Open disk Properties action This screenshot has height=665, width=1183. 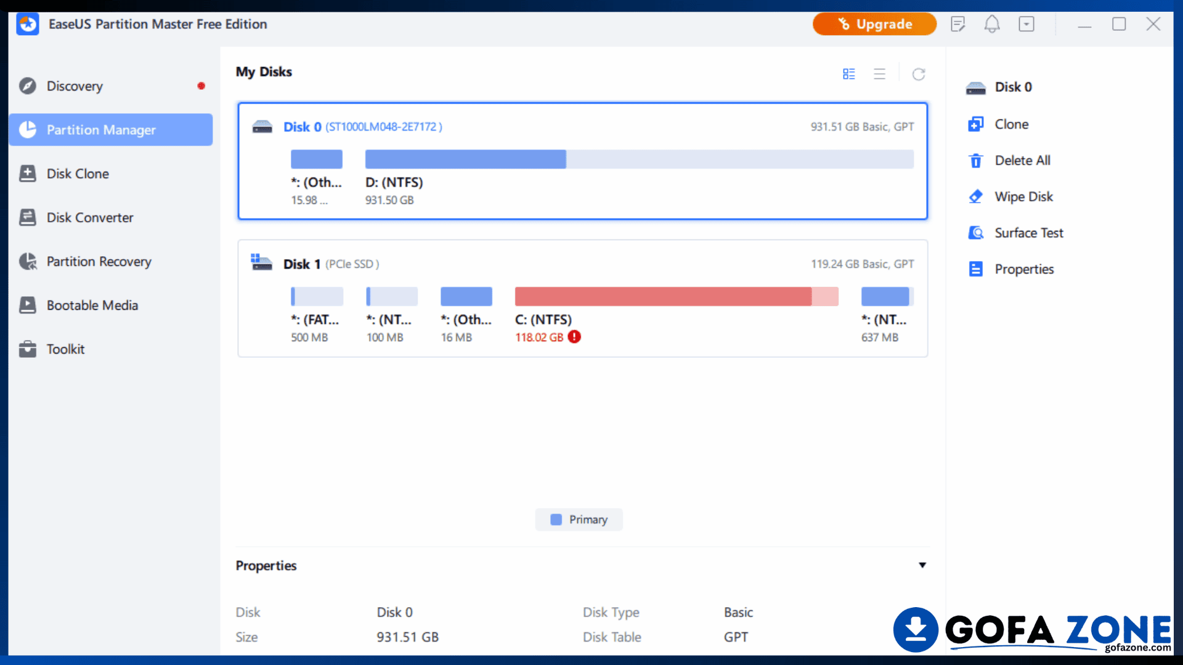point(1024,269)
